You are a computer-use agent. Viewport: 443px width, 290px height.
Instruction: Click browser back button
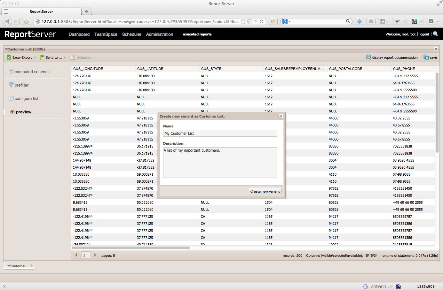click(7, 21)
